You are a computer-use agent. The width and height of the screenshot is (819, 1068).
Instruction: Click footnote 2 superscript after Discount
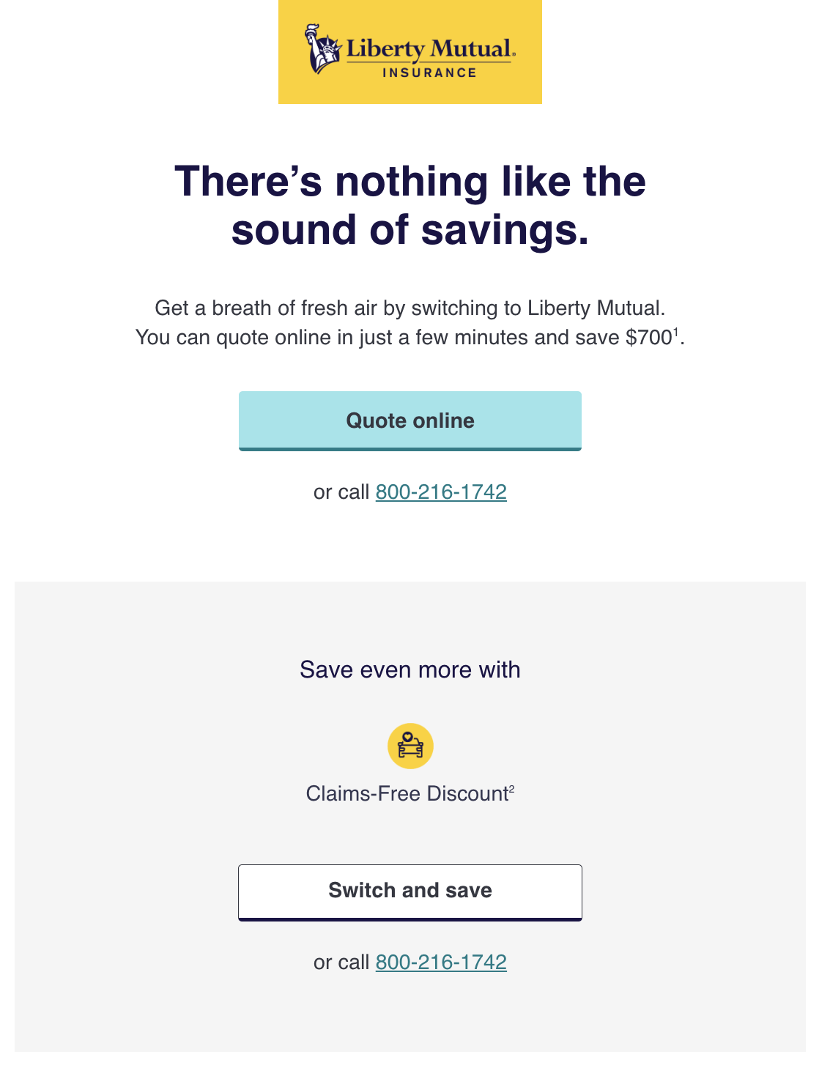(x=512, y=789)
